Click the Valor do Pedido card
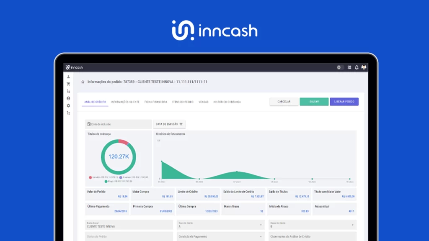Screen dimensions: 429x241 107,194
